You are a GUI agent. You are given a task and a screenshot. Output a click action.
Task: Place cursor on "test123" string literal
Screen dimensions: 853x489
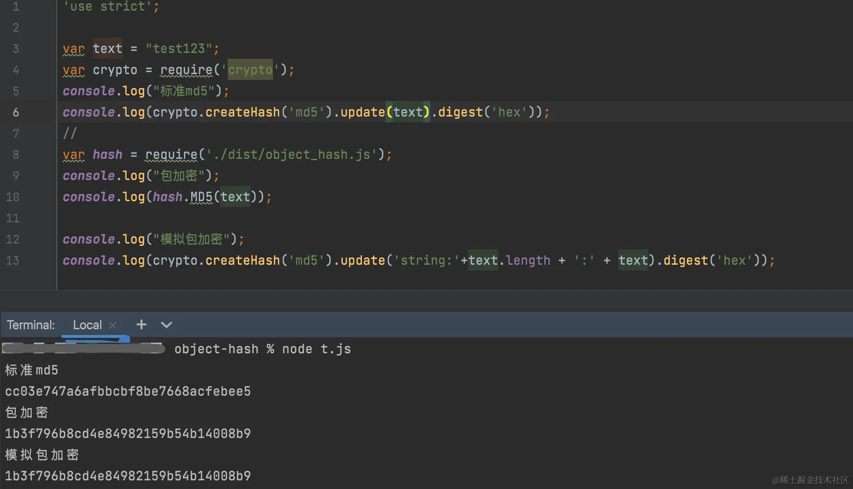(179, 49)
